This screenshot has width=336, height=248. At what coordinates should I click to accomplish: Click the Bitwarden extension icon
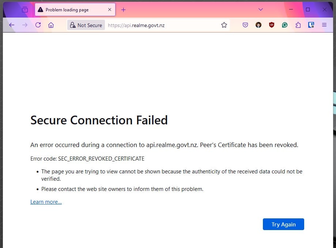[x=311, y=25]
